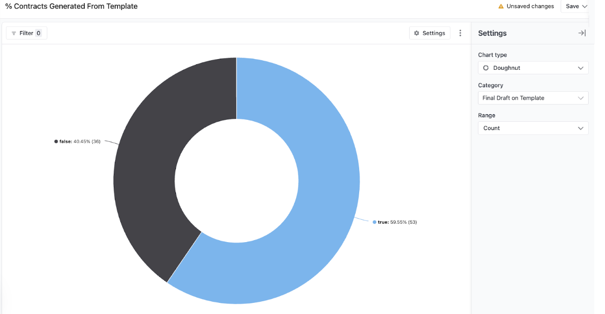Viewport: 605px width, 314px height.
Task: Open the Category dropdown Final Draft on Template
Action: pos(533,98)
